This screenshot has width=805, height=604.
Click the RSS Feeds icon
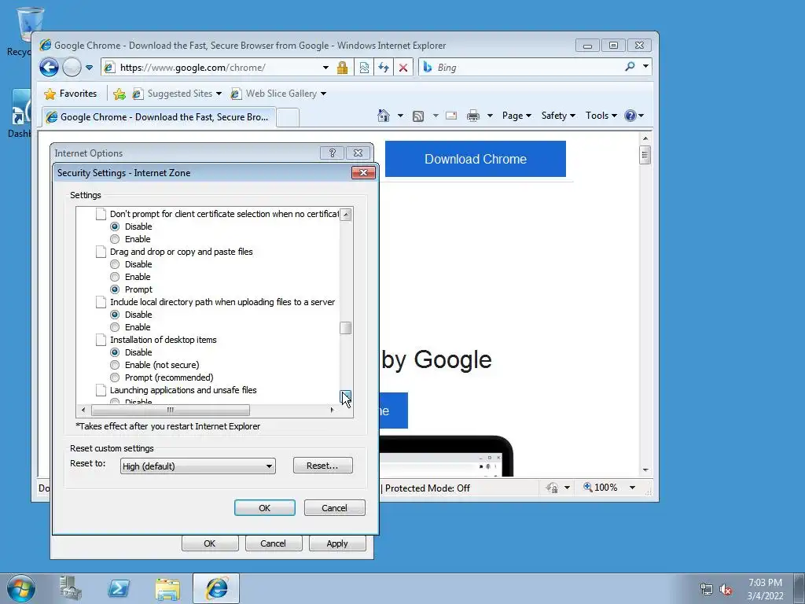point(418,116)
